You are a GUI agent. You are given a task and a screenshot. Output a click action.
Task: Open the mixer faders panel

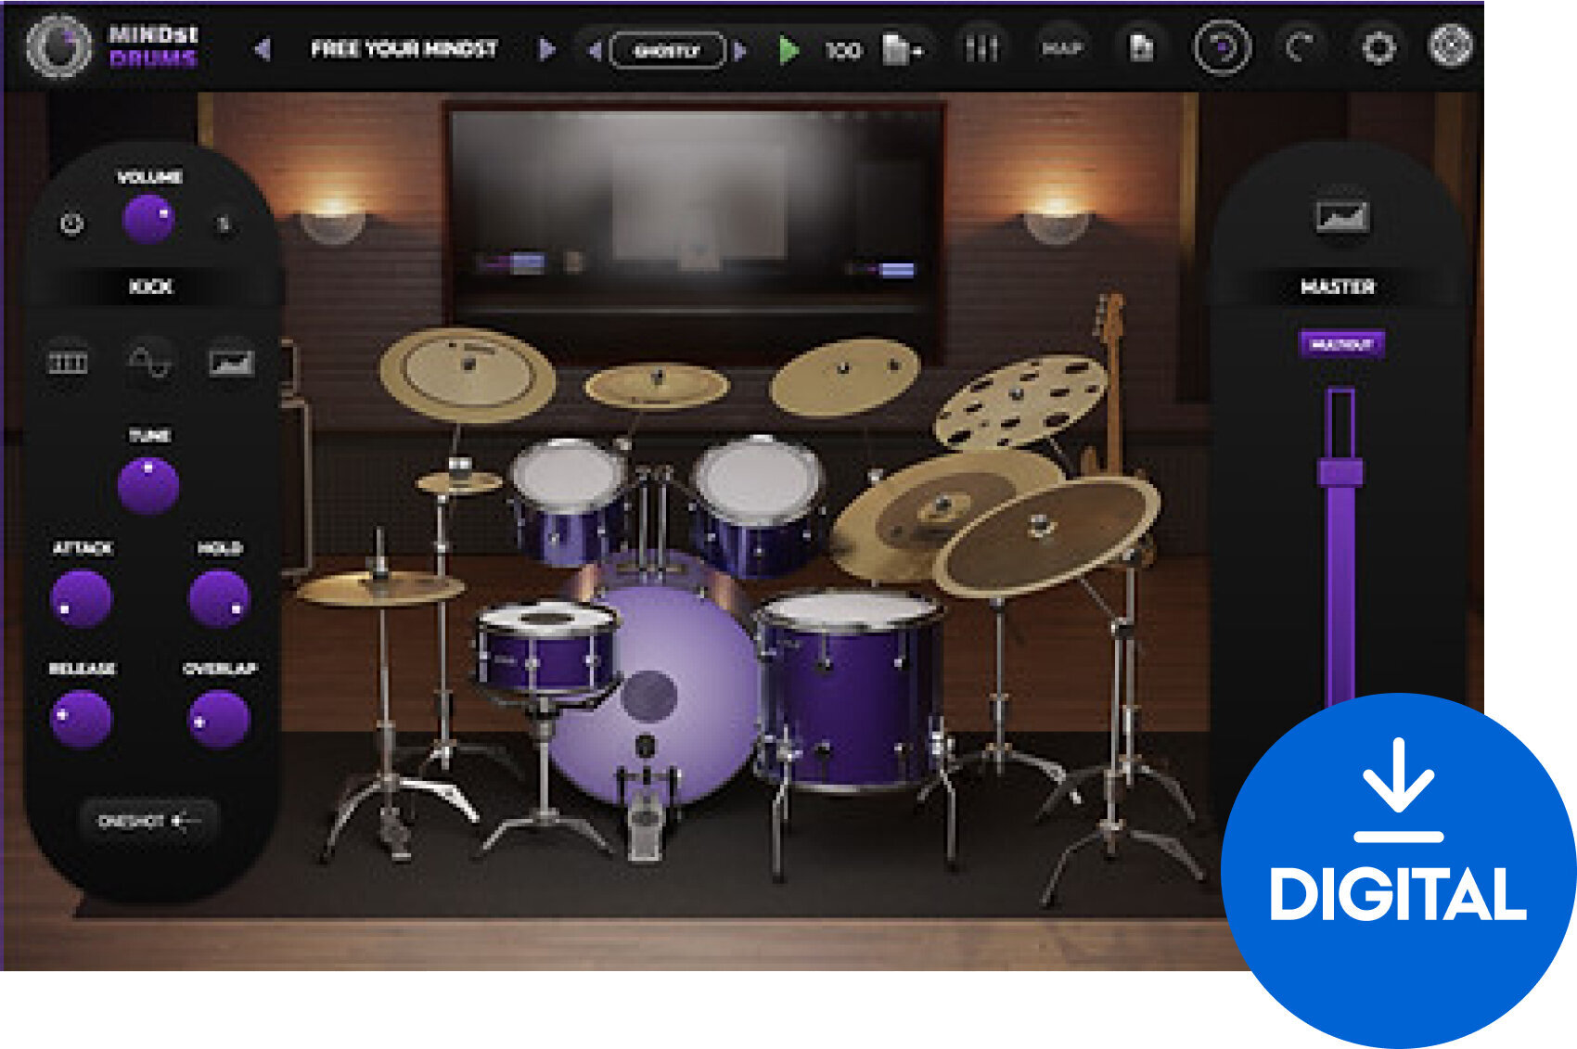(981, 48)
